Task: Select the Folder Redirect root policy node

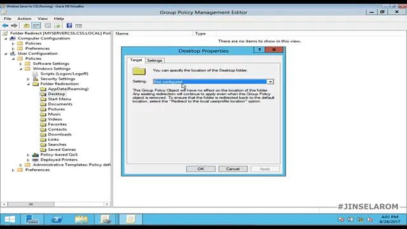Action: tap(60, 33)
